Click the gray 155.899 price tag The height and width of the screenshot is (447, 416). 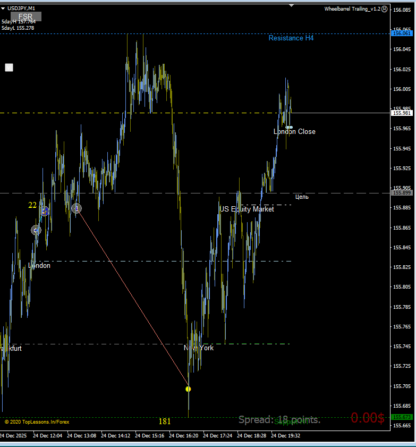tap(402, 193)
